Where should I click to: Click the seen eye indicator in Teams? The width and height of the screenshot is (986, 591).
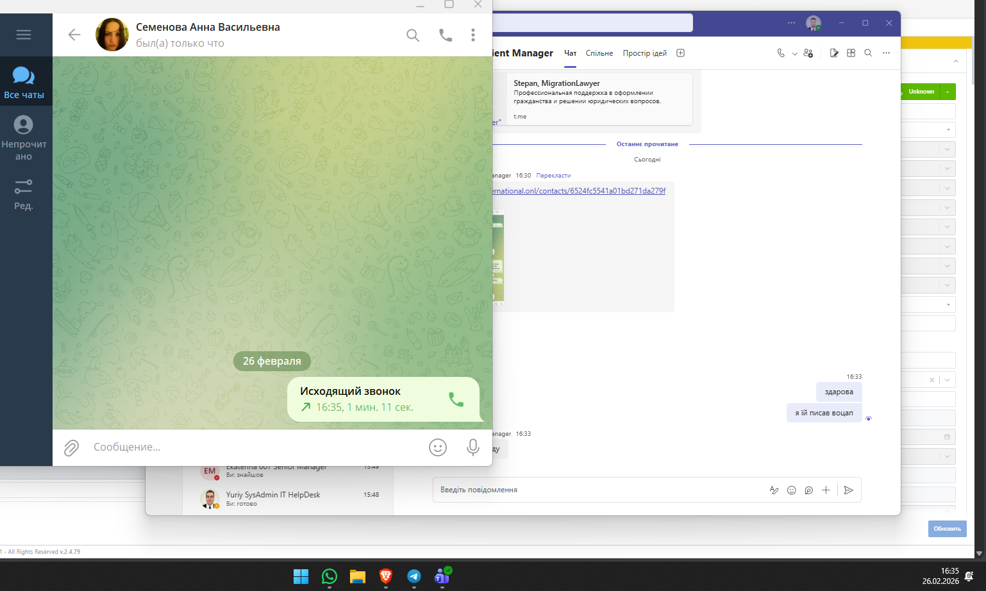tap(869, 419)
